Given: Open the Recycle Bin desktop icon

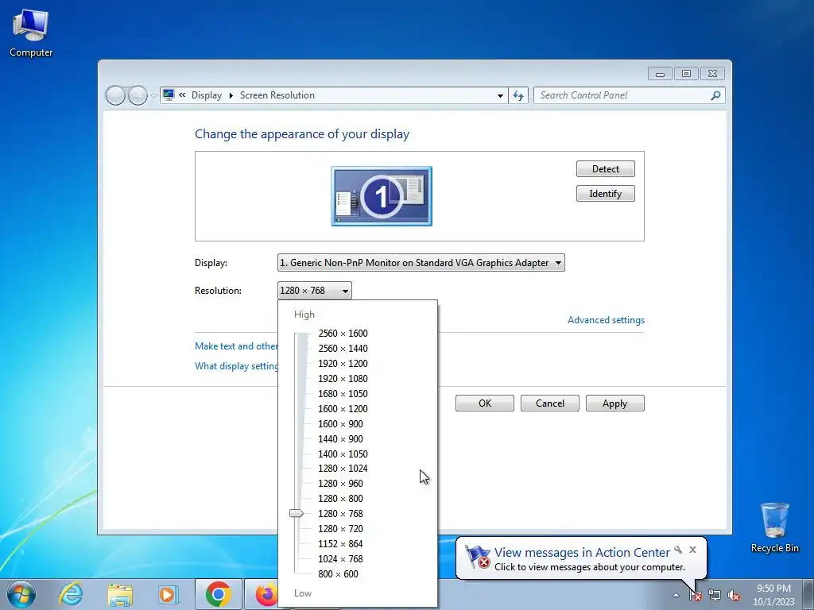Looking at the screenshot, I should (774, 527).
